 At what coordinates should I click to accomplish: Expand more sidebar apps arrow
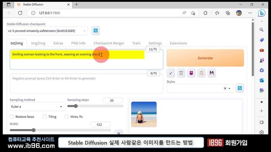[262, 102]
